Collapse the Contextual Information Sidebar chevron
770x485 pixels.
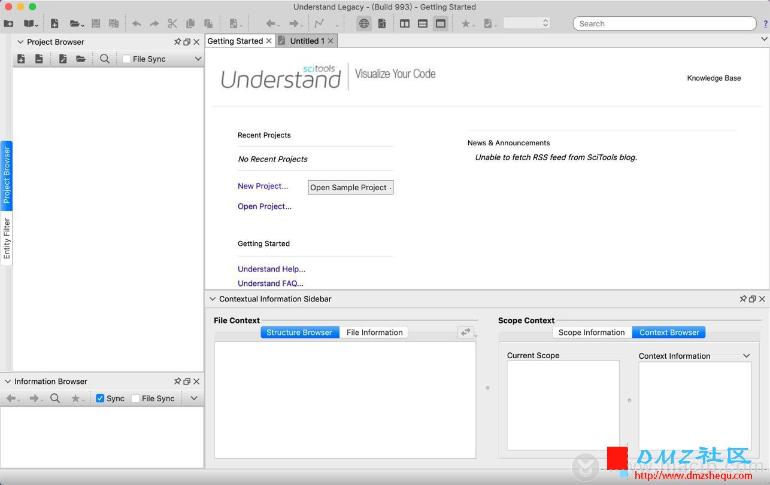(213, 299)
